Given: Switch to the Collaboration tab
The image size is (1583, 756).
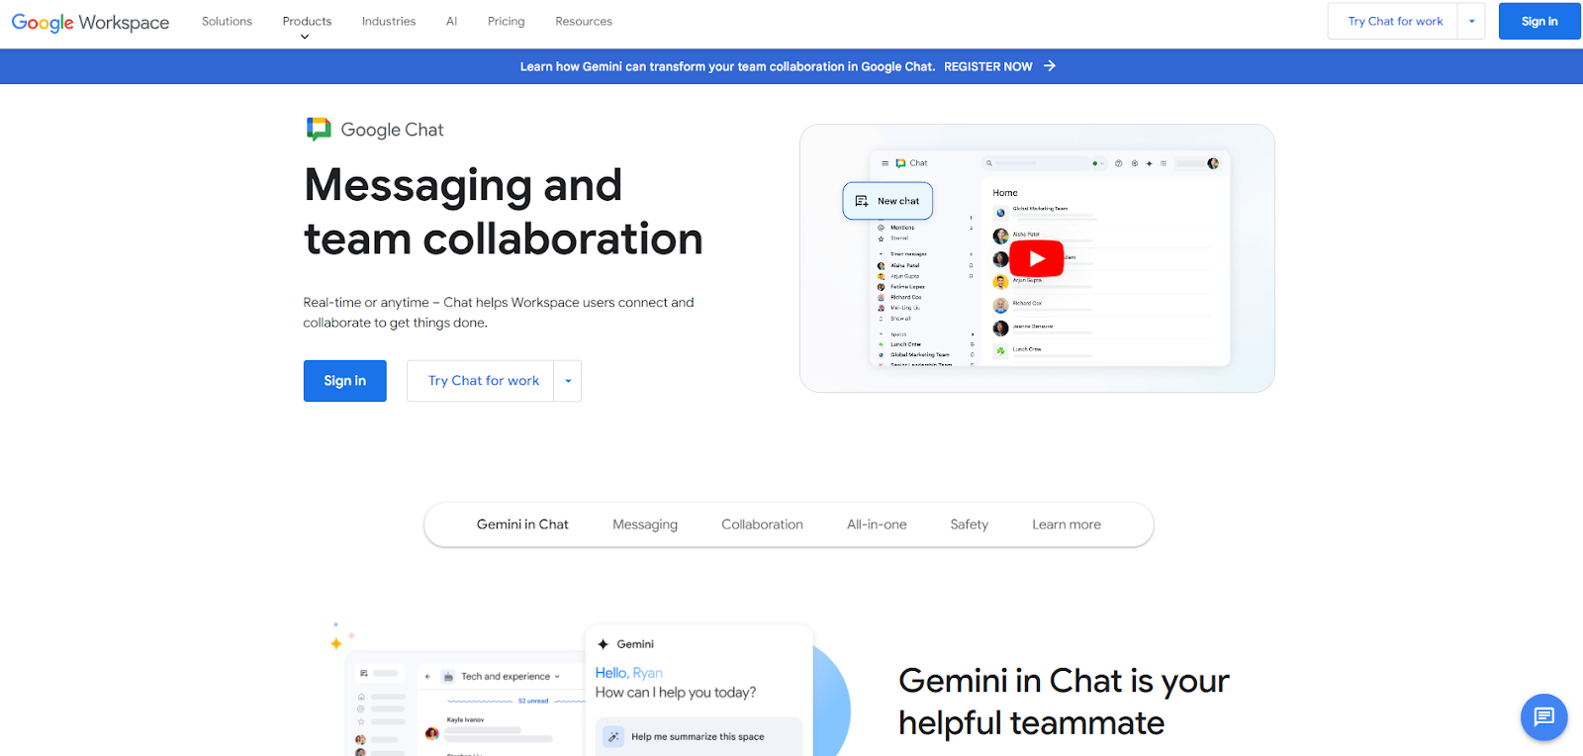Looking at the screenshot, I should (x=762, y=524).
